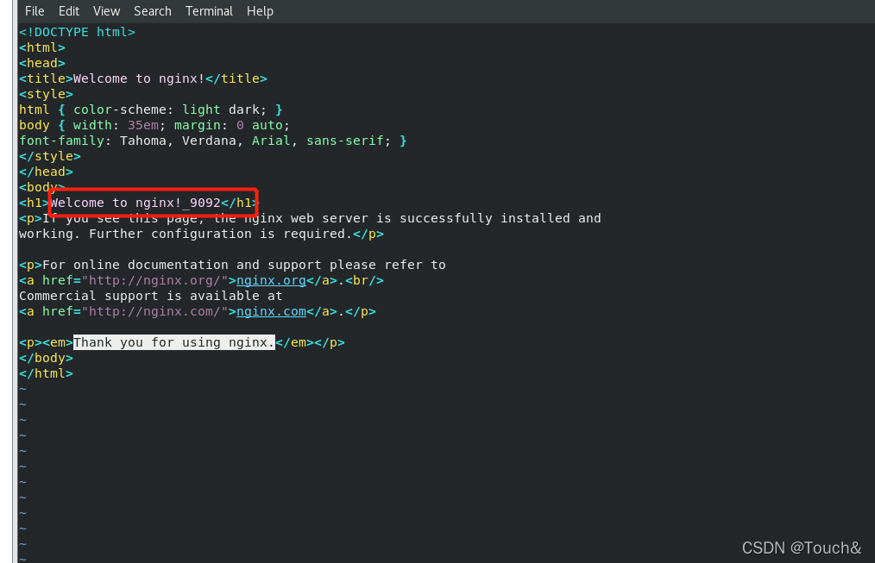Click the closing </style> tag
Viewport: 875px width, 563px height.
(x=50, y=156)
